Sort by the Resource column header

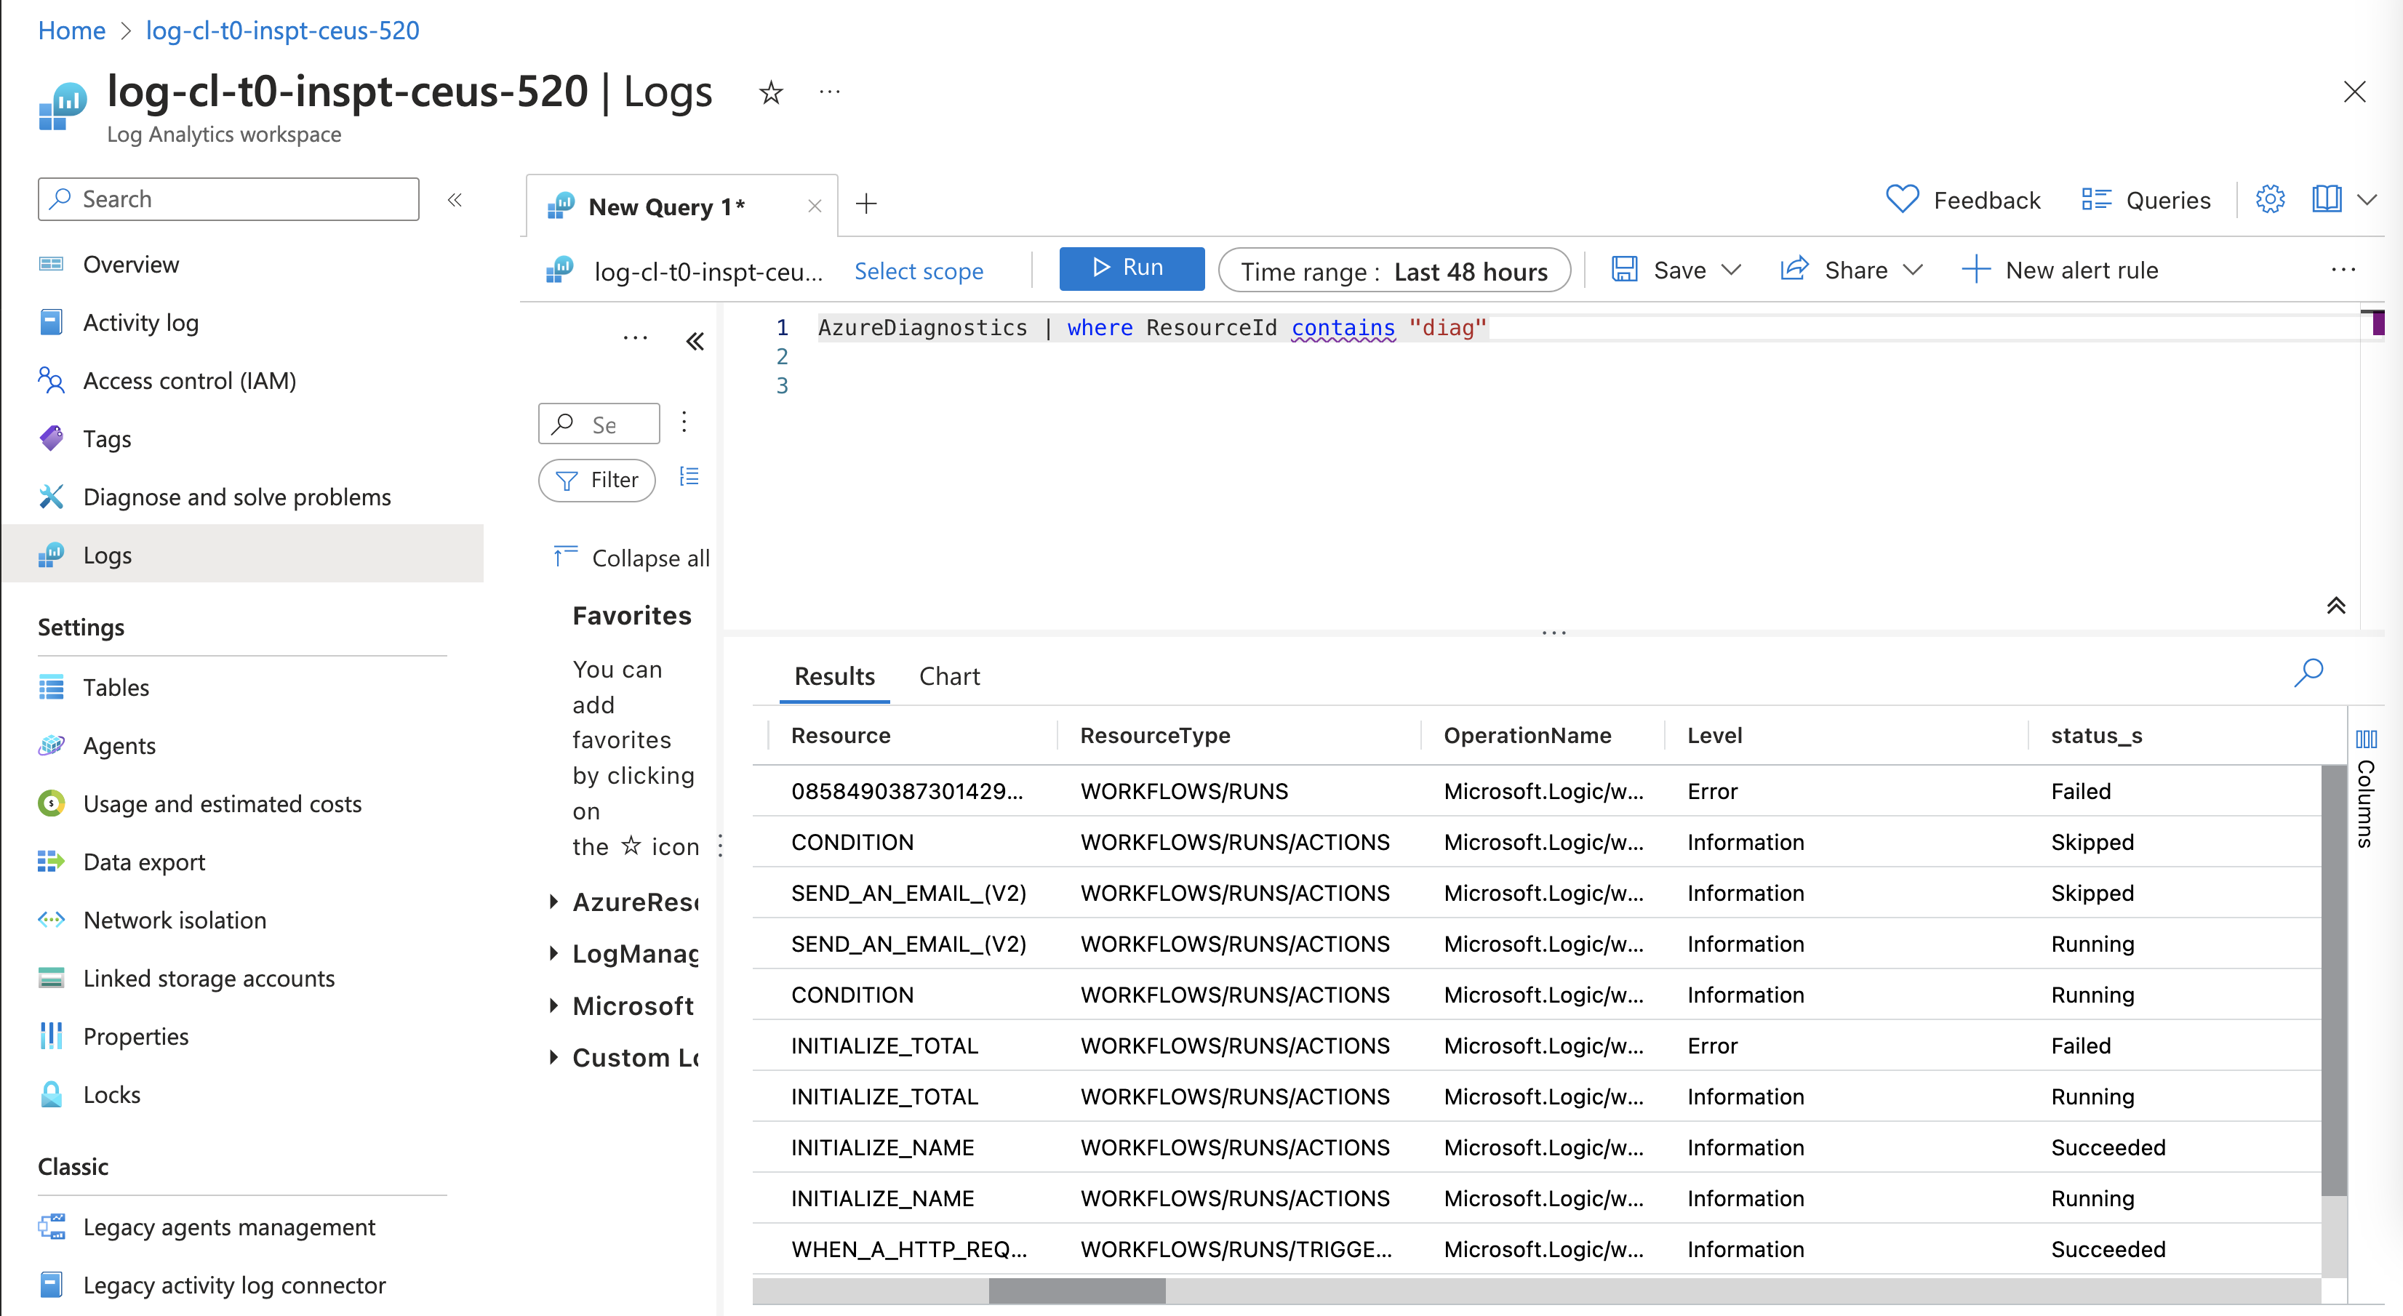pos(841,736)
